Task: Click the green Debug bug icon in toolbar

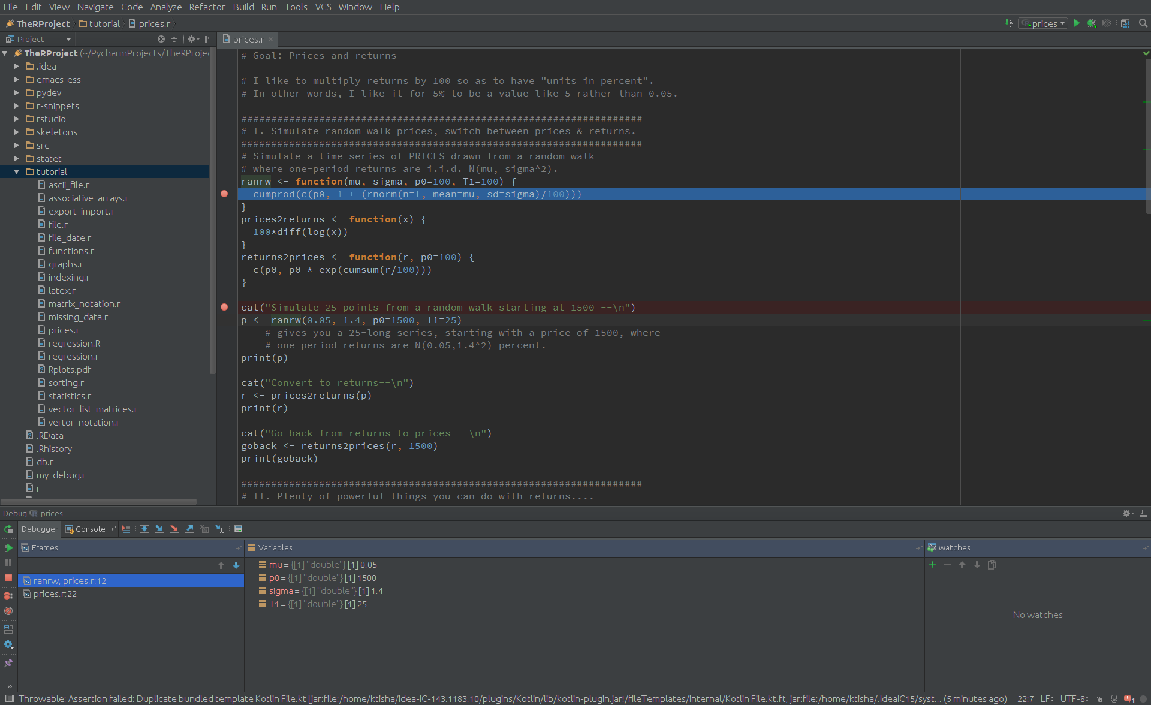Action: [1092, 23]
